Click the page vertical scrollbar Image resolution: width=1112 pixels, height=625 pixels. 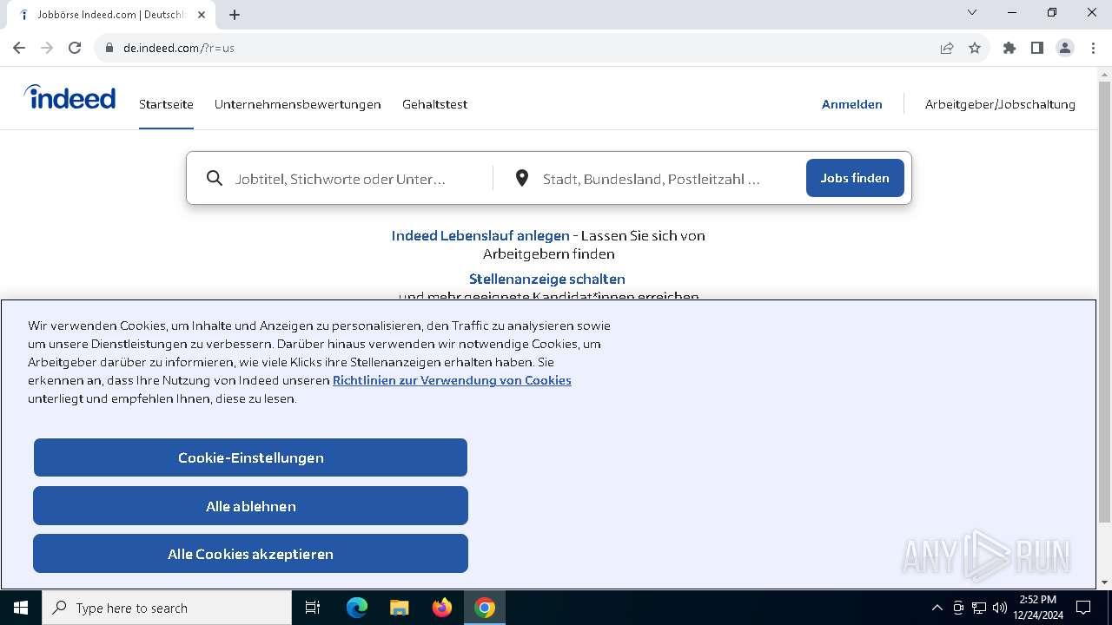coord(1105,304)
